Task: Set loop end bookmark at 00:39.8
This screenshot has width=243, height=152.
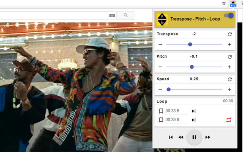Action: [x=161, y=120]
